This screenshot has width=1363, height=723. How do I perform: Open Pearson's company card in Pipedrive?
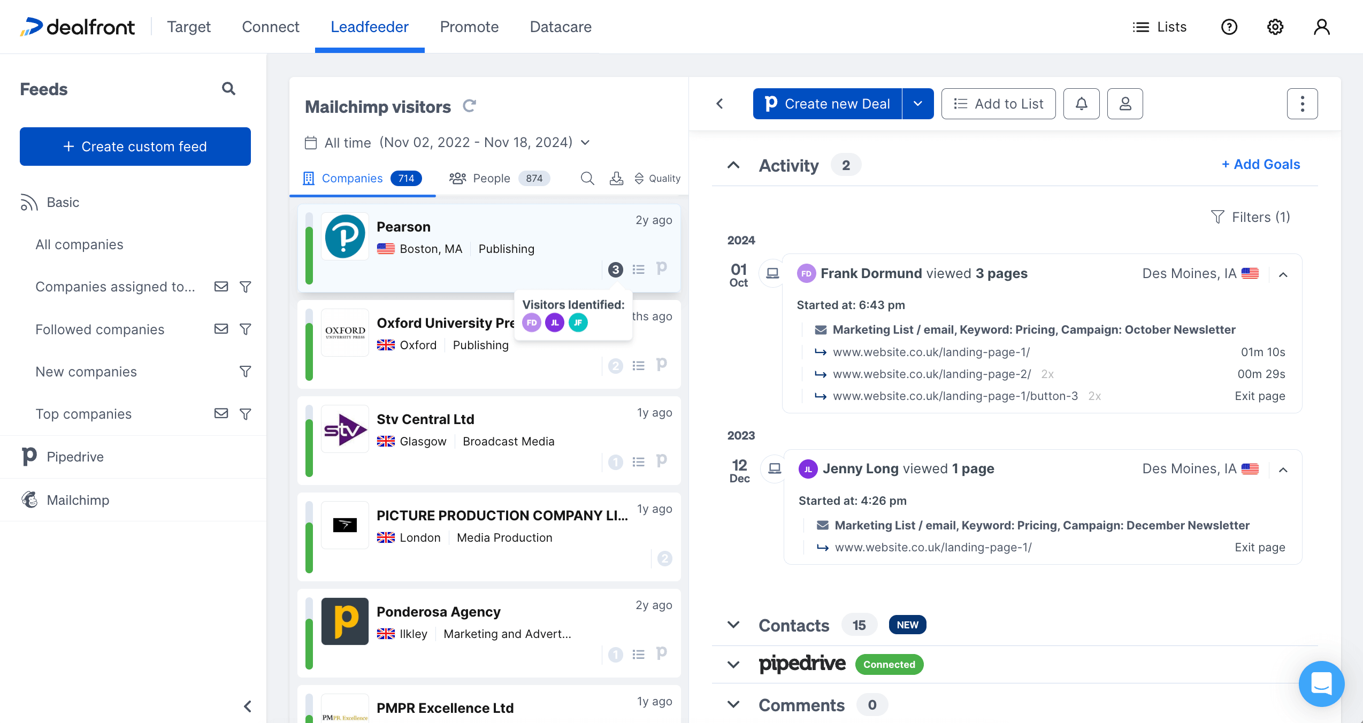pyautogui.click(x=662, y=269)
